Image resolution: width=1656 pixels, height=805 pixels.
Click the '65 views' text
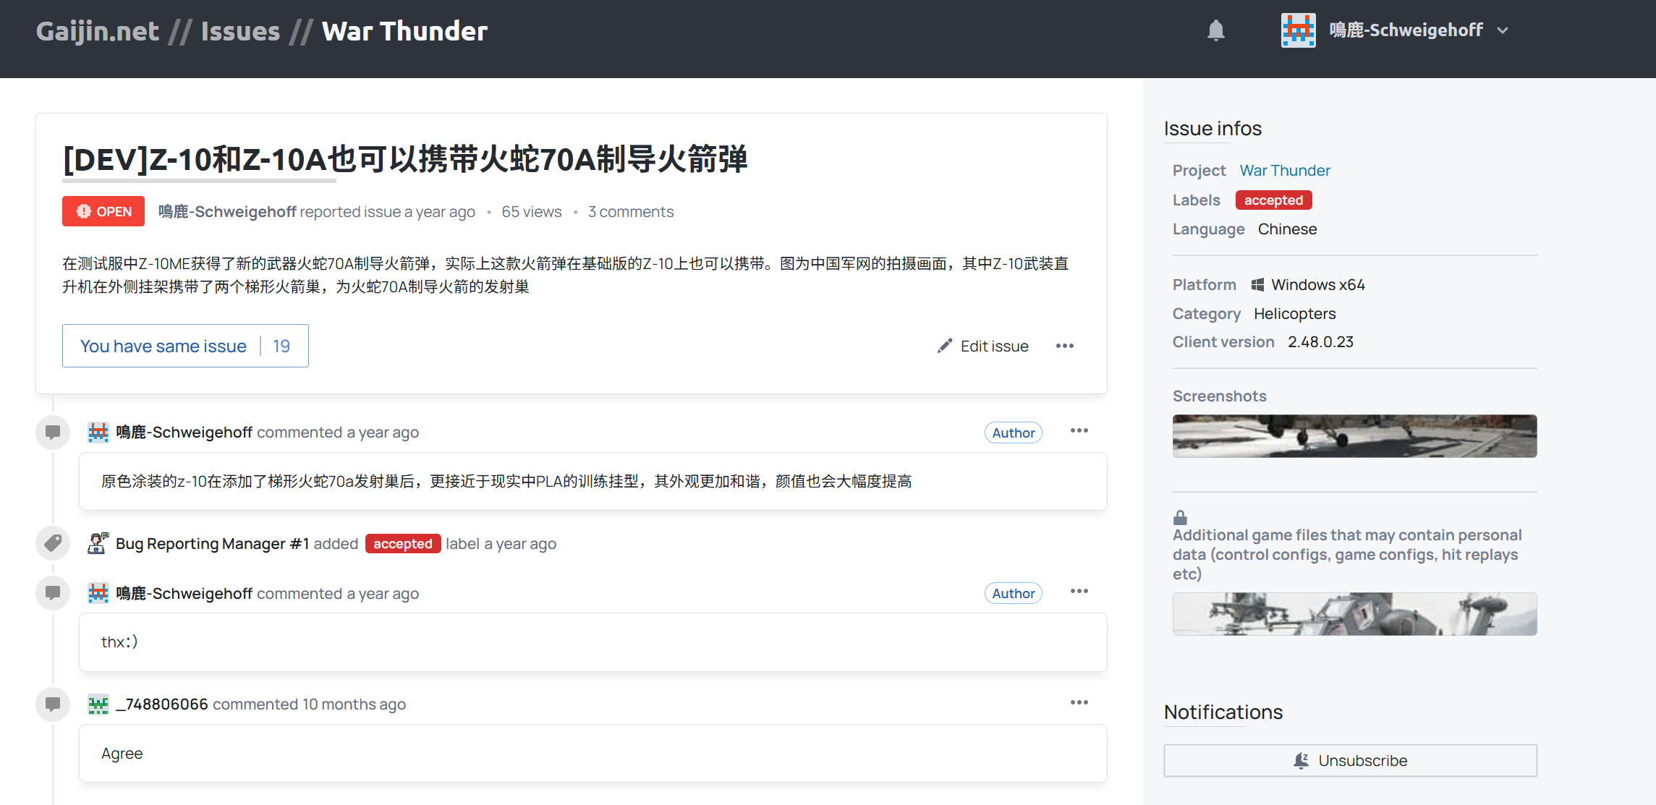coord(532,212)
